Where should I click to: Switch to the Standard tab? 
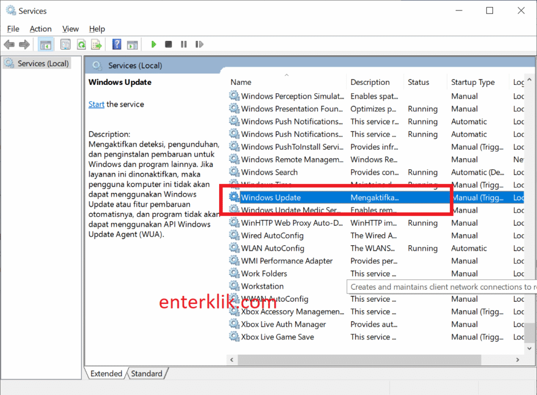[x=146, y=374]
